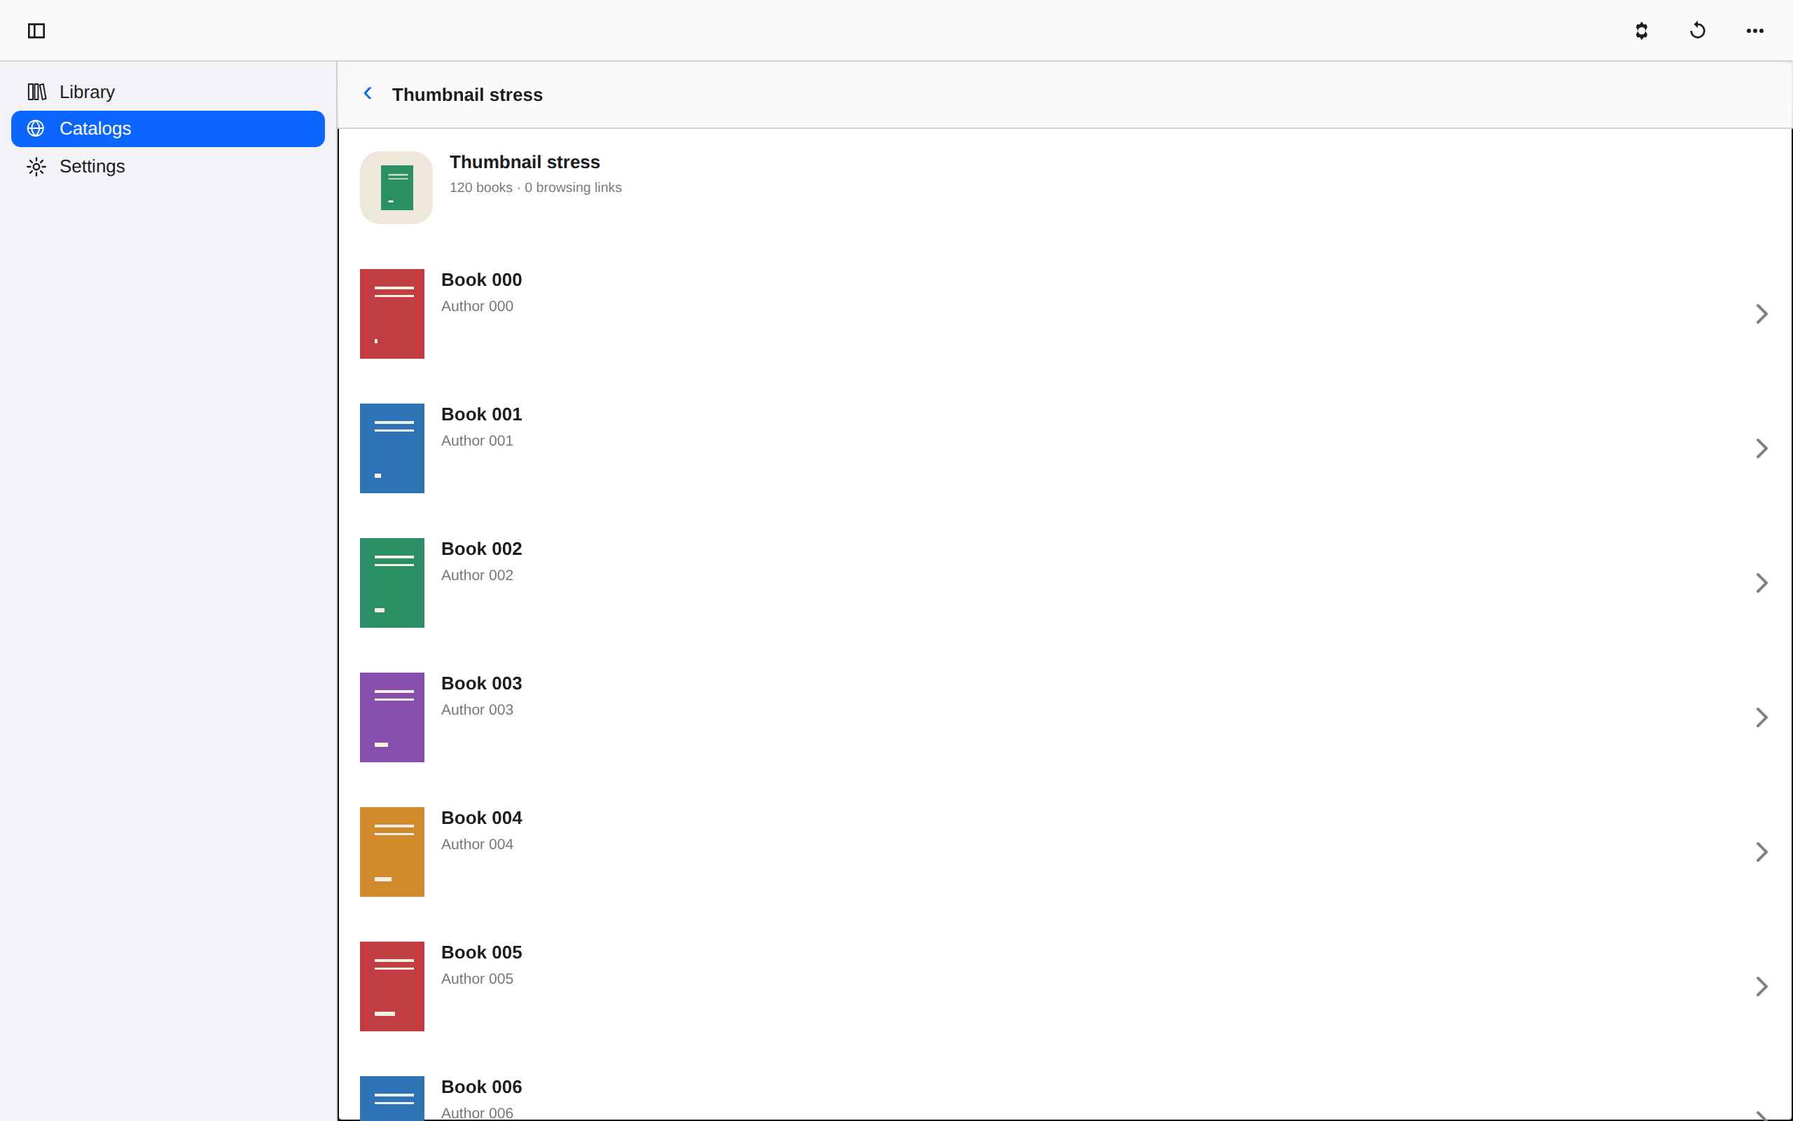Select the Catalogs sidebar item

[168, 128]
